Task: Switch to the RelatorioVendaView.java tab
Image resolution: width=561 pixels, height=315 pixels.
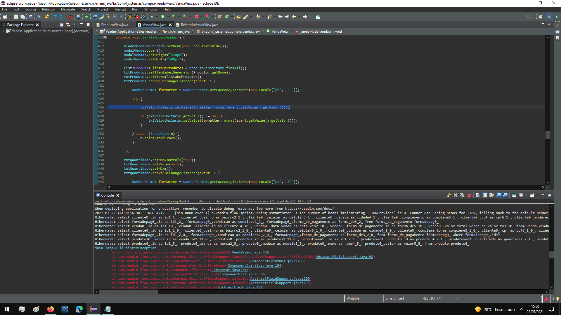Action: pyautogui.click(x=199, y=25)
